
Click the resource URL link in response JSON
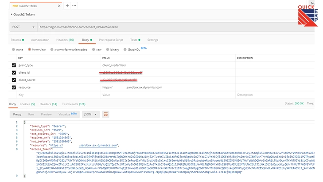tap(84, 145)
